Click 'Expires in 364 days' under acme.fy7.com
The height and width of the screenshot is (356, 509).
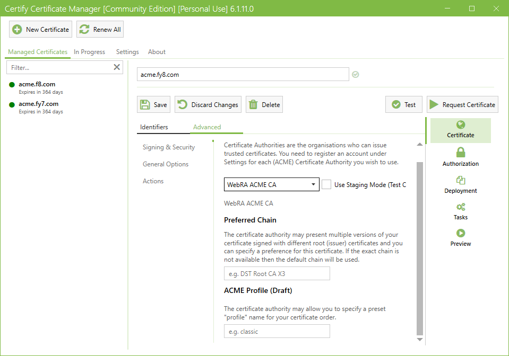pos(41,111)
